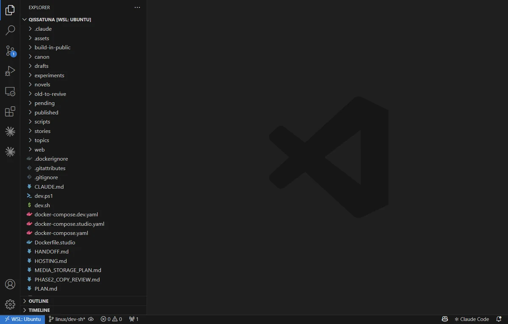
Task: Expand the build-in-public folder
Action: click(x=83, y=47)
